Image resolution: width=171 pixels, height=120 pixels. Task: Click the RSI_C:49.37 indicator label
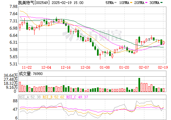(77, 97)
